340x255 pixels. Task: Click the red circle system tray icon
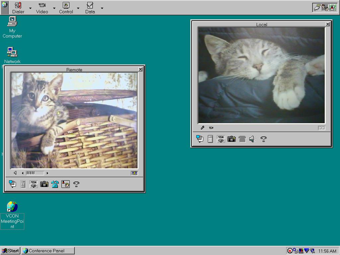tap(290, 251)
